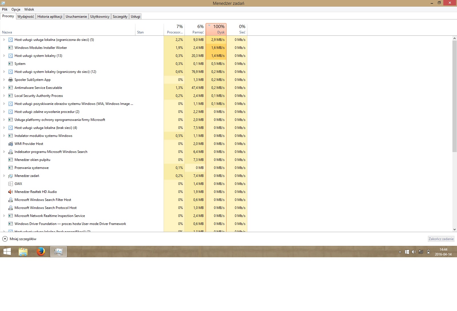457x311 pixels.
Task: Expand the Local Security Authority Process row
Action: tap(4, 96)
